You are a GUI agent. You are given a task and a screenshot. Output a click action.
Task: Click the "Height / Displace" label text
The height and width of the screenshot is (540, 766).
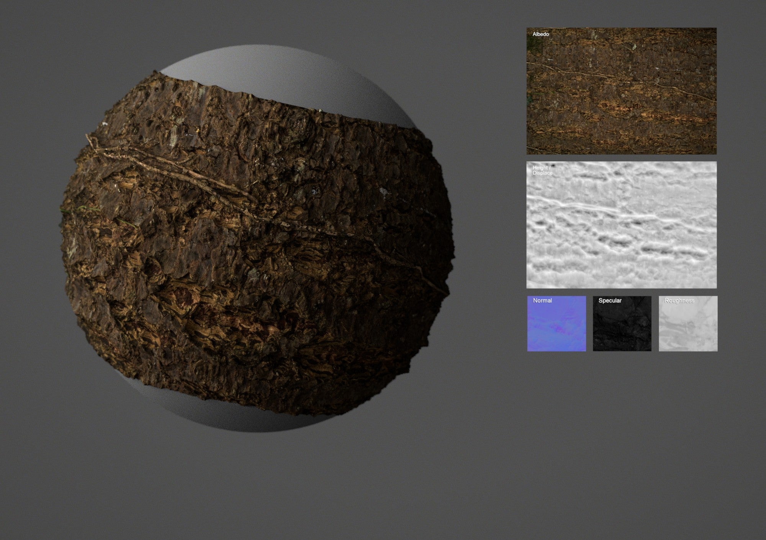coord(542,170)
